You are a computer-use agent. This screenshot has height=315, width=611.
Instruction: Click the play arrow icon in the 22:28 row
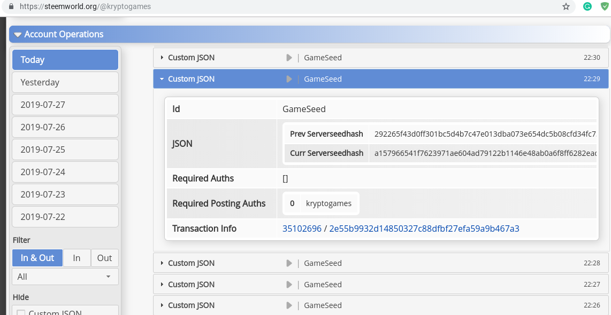click(x=289, y=263)
